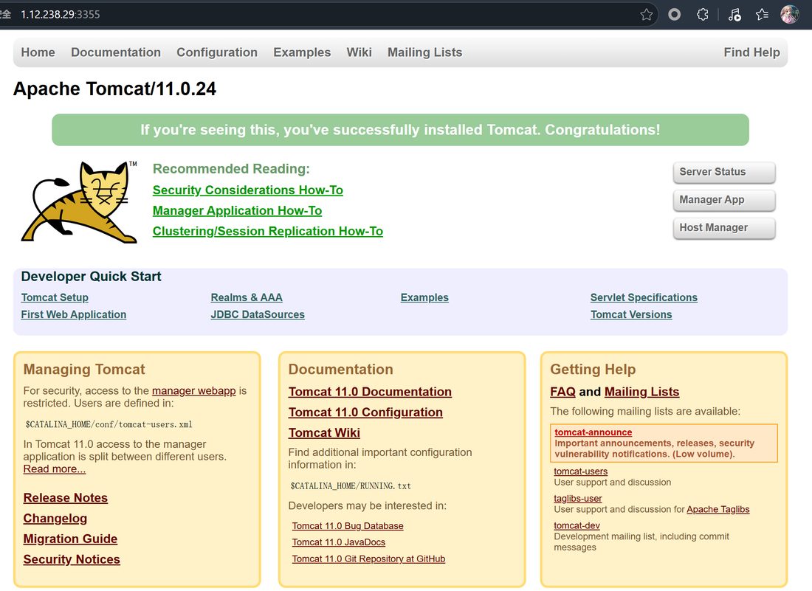The image size is (812, 591).
Task: Open Manager Application How-To link
Action: pyautogui.click(x=237, y=210)
